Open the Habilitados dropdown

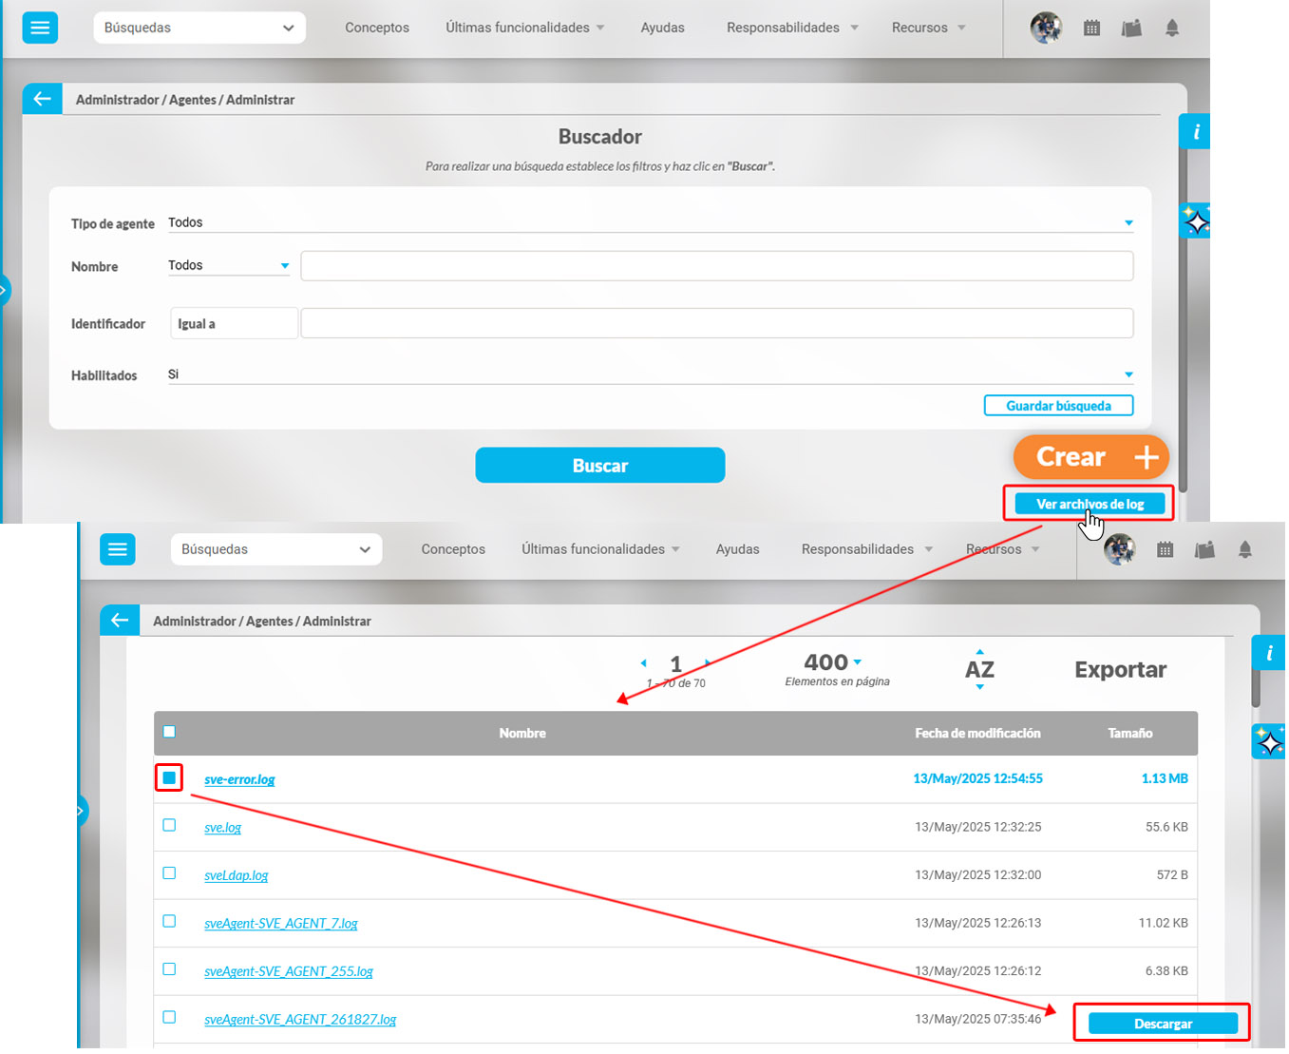tap(1128, 375)
